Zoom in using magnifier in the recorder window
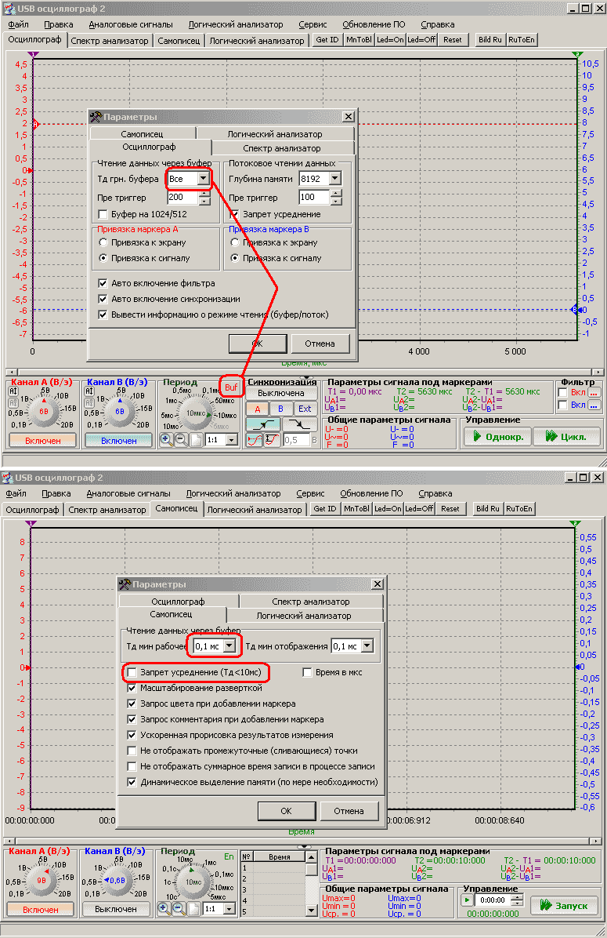 [x=164, y=909]
